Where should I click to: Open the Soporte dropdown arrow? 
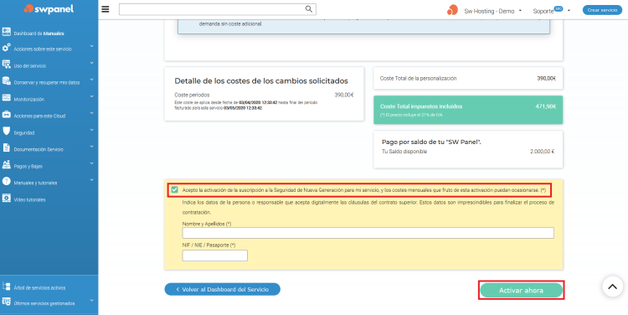(569, 11)
